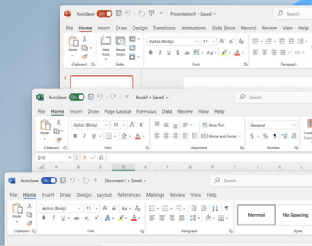Click Wrap Text in Excel's Alignment group
312x246 pixels.
(x=213, y=125)
